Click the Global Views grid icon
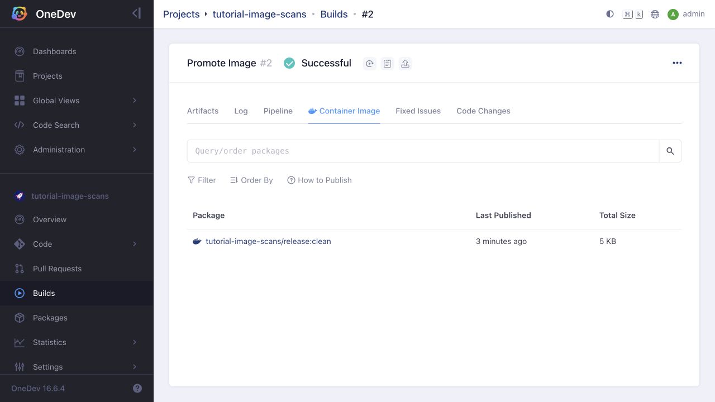This screenshot has height=402, width=715. (20, 100)
